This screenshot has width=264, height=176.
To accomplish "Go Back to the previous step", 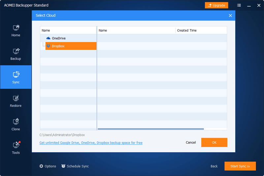I will (214, 166).
